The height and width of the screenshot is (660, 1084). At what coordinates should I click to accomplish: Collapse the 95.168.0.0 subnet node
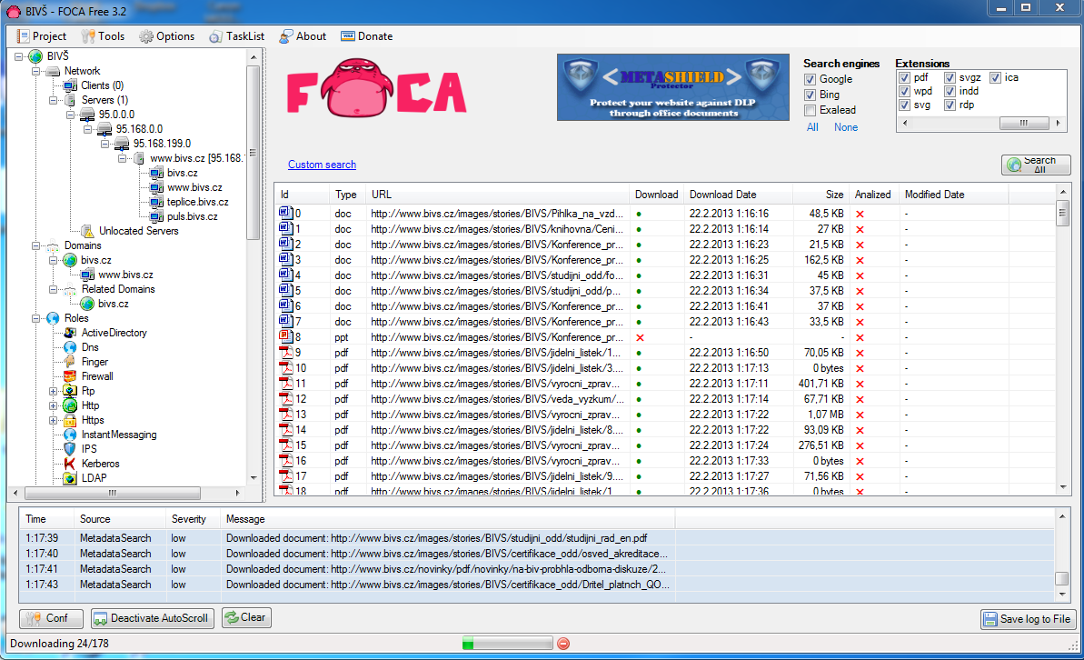coord(88,129)
